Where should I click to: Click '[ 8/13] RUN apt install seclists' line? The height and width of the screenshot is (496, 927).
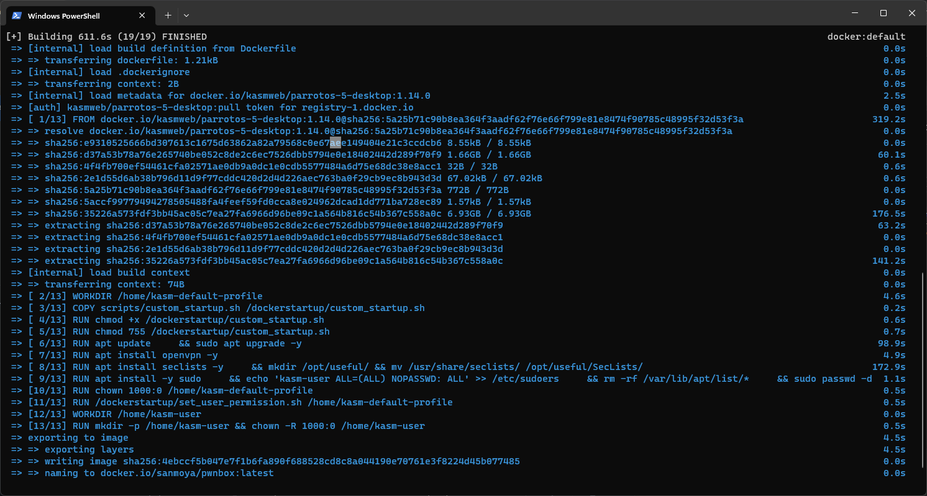(x=327, y=367)
